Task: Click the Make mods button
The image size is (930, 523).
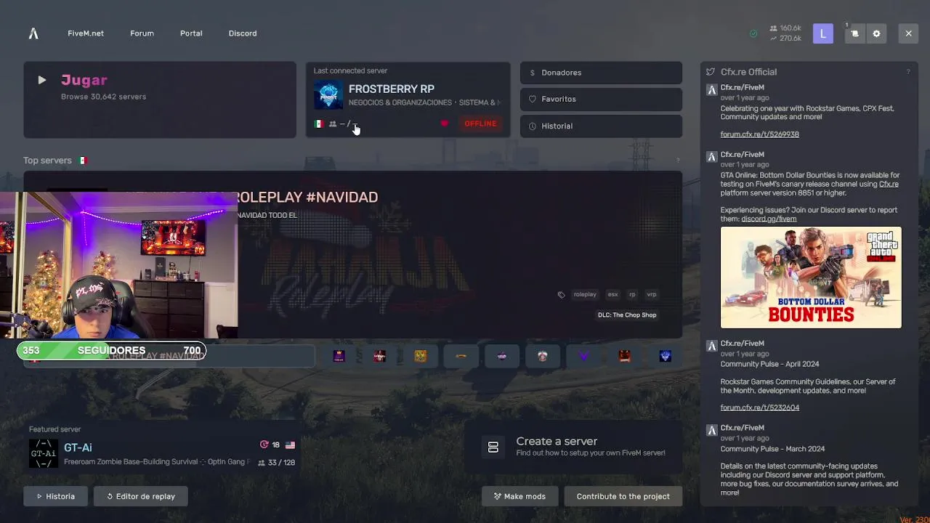Action: (519, 496)
